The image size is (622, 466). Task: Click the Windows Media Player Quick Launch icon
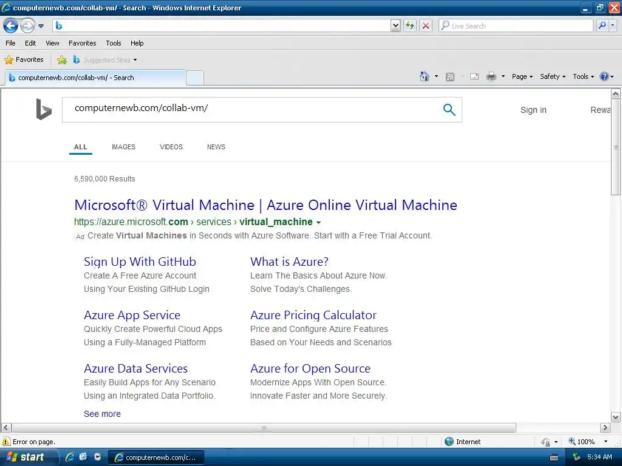click(98, 457)
